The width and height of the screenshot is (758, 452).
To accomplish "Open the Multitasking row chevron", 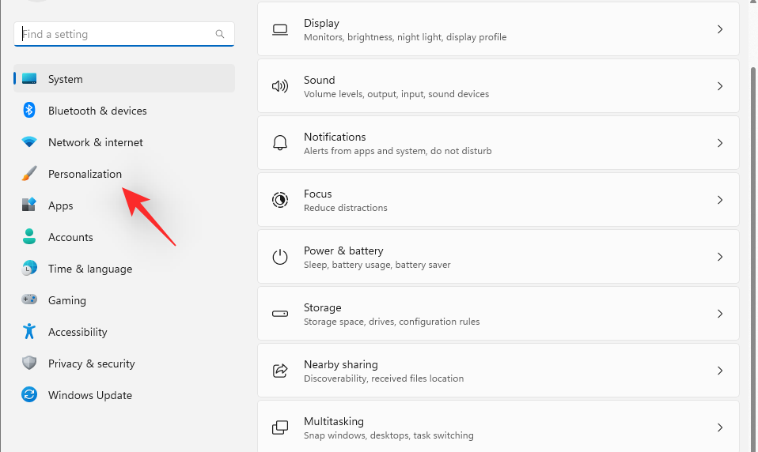I will [x=720, y=428].
